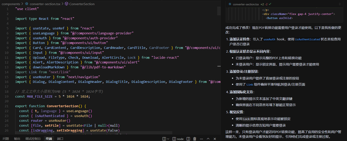This screenshot has height=141, width=347.
Task: Click the +2 additions count in diff header
Action: point(262,4)
